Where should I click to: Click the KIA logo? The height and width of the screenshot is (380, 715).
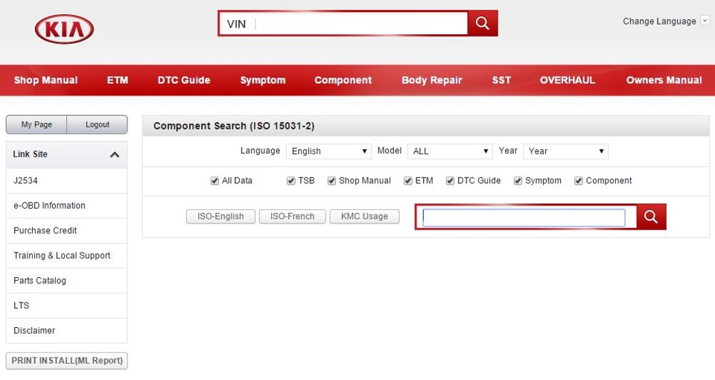(64, 29)
